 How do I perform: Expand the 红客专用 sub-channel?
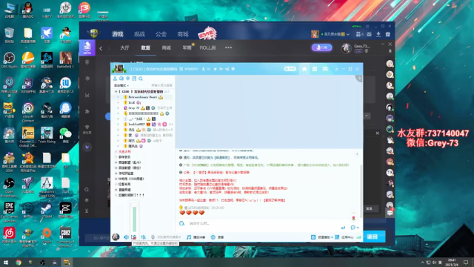tap(116, 185)
